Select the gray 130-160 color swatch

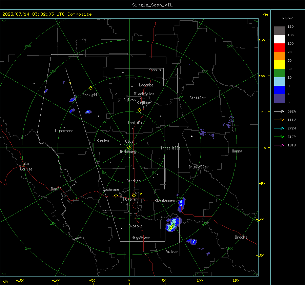point(279,31)
